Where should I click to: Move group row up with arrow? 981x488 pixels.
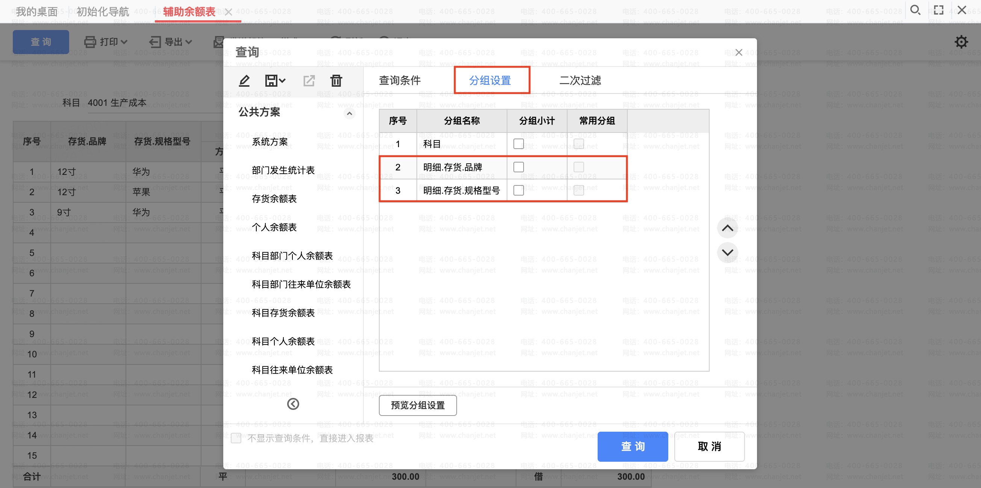(x=727, y=228)
